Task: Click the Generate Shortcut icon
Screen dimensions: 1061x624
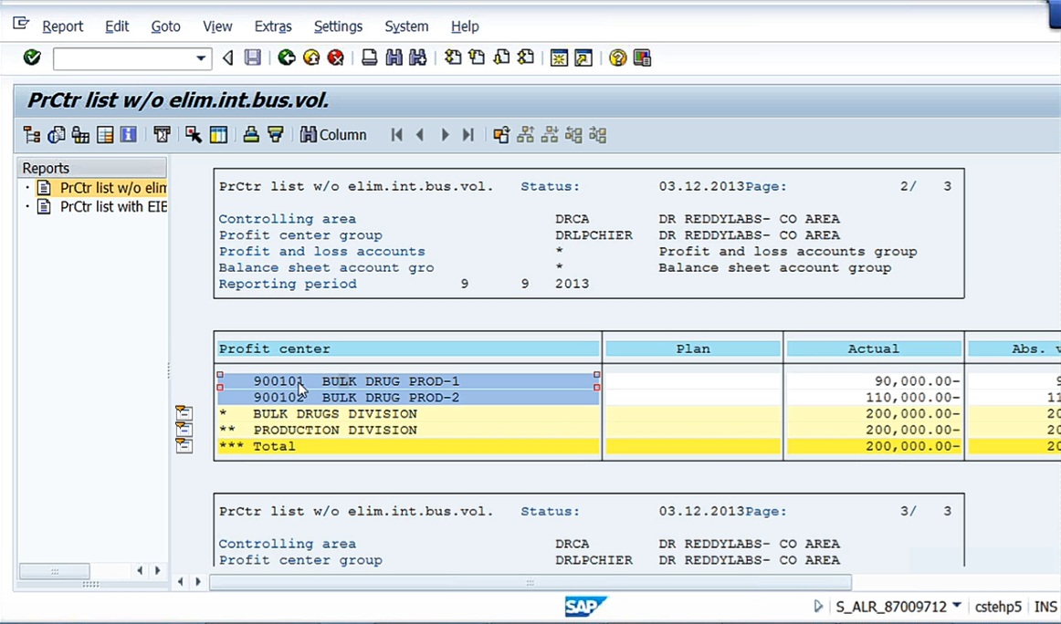Action: tap(583, 58)
